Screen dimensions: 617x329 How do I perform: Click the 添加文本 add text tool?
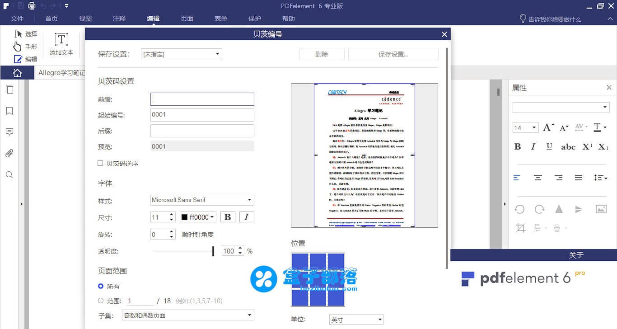(61, 44)
